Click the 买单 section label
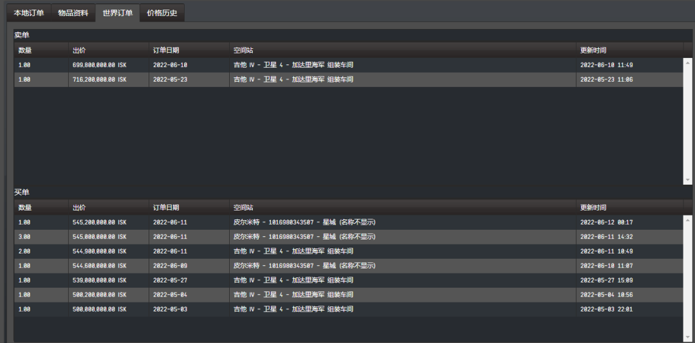 coord(22,192)
